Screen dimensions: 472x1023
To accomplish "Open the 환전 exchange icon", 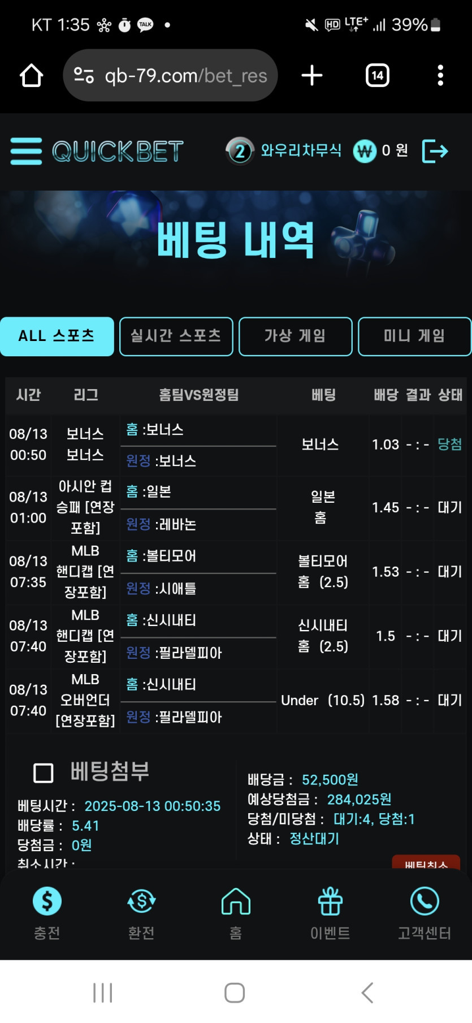I will point(141,901).
